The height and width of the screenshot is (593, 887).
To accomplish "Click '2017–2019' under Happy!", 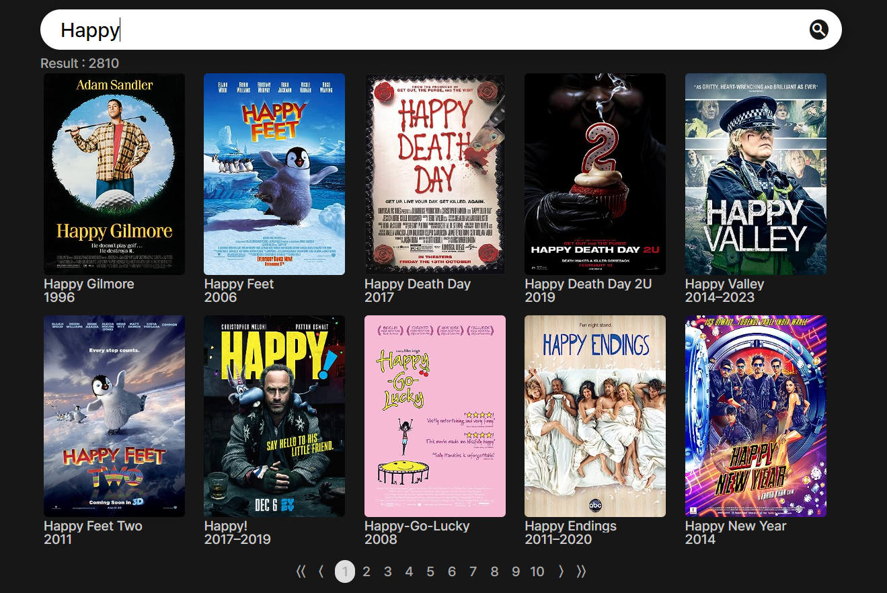I will click(x=237, y=539).
